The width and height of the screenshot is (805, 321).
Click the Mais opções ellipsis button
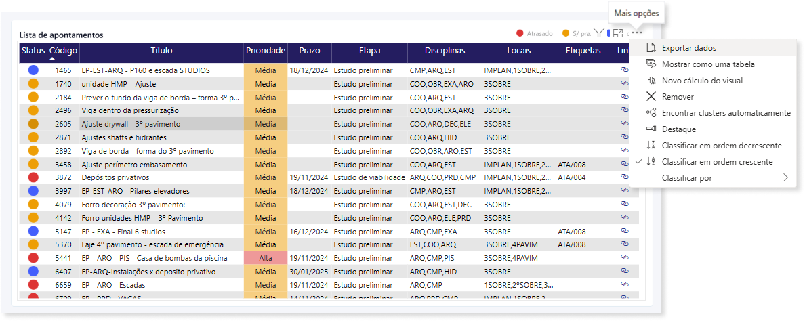(637, 33)
